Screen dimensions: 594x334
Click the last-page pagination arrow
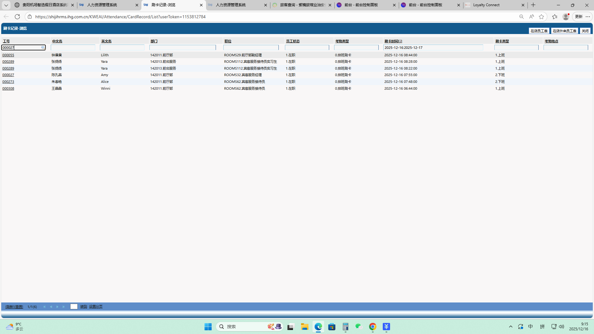(64, 307)
